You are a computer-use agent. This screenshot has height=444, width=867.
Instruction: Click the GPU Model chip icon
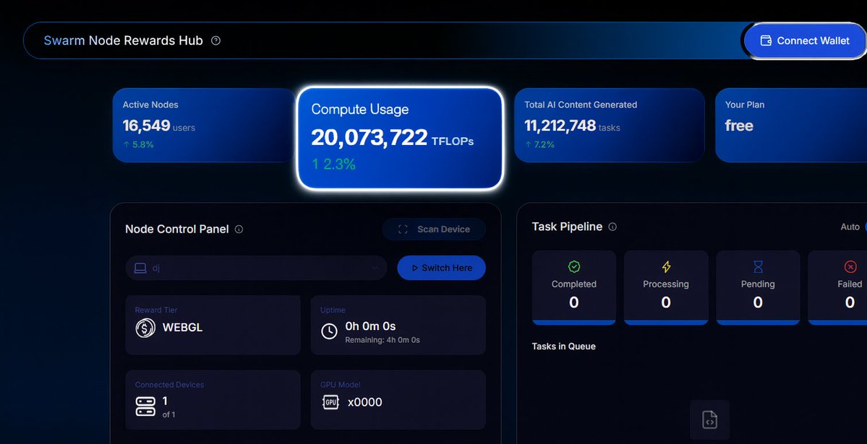coord(330,402)
